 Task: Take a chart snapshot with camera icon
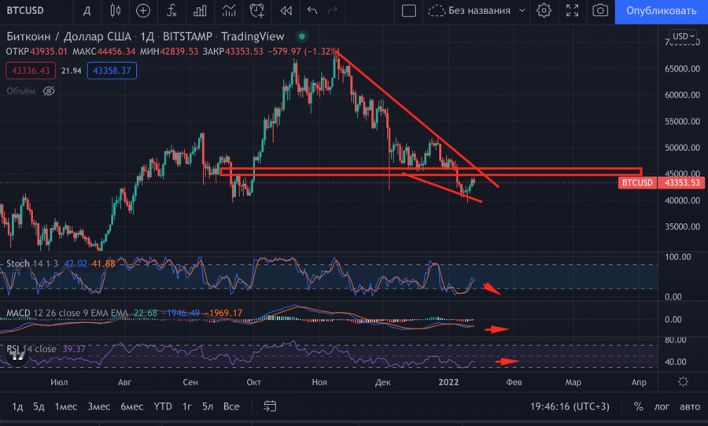point(600,10)
